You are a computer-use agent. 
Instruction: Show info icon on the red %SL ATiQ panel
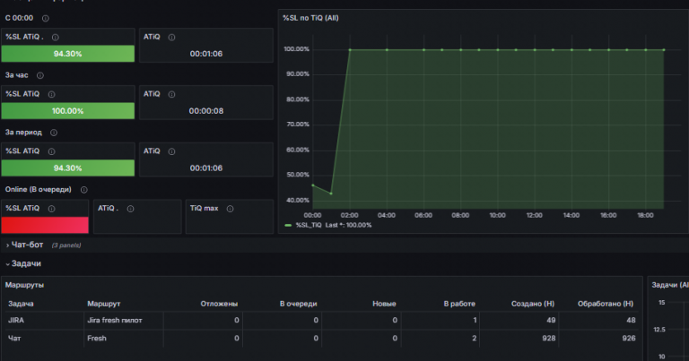(x=51, y=209)
